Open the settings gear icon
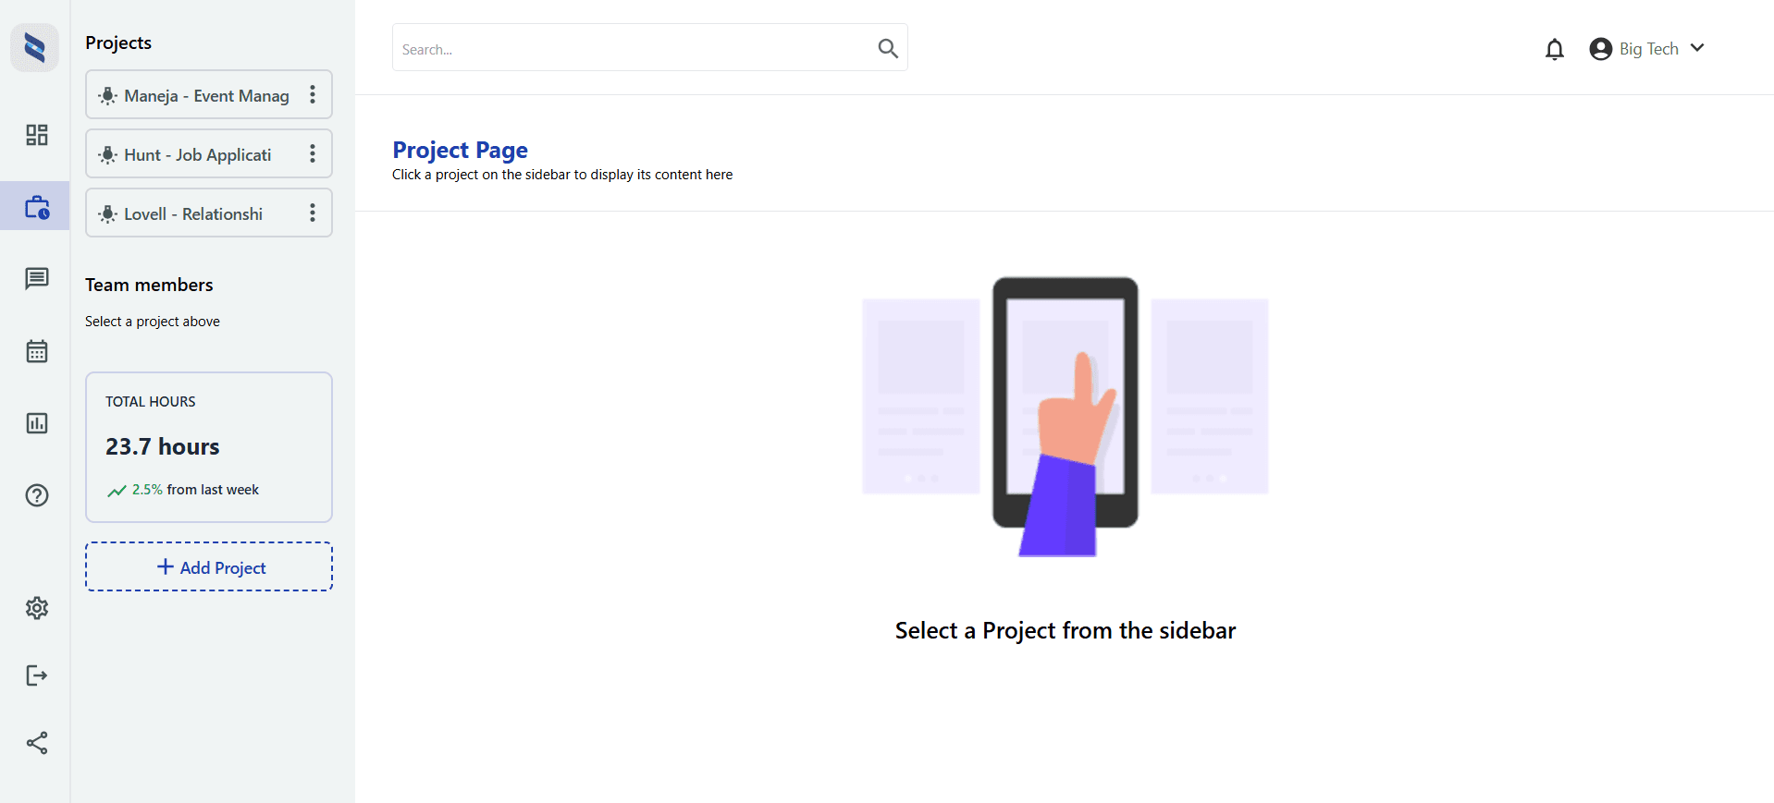This screenshot has height=803, width=1774. 37,608
